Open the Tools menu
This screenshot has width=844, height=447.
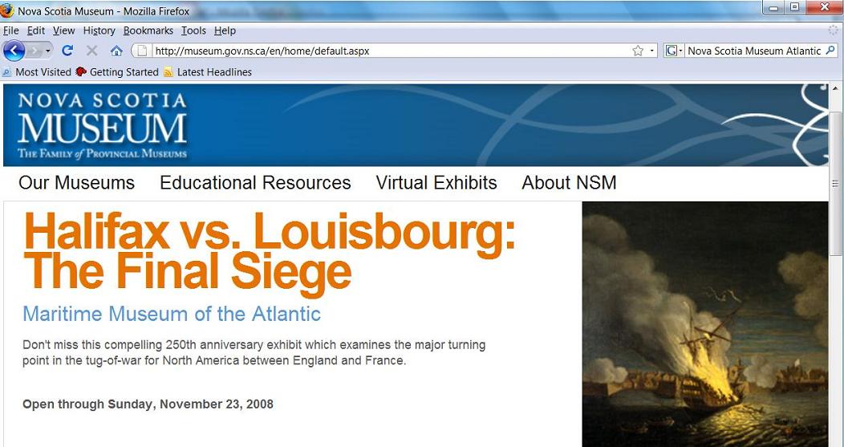(193, 30)
